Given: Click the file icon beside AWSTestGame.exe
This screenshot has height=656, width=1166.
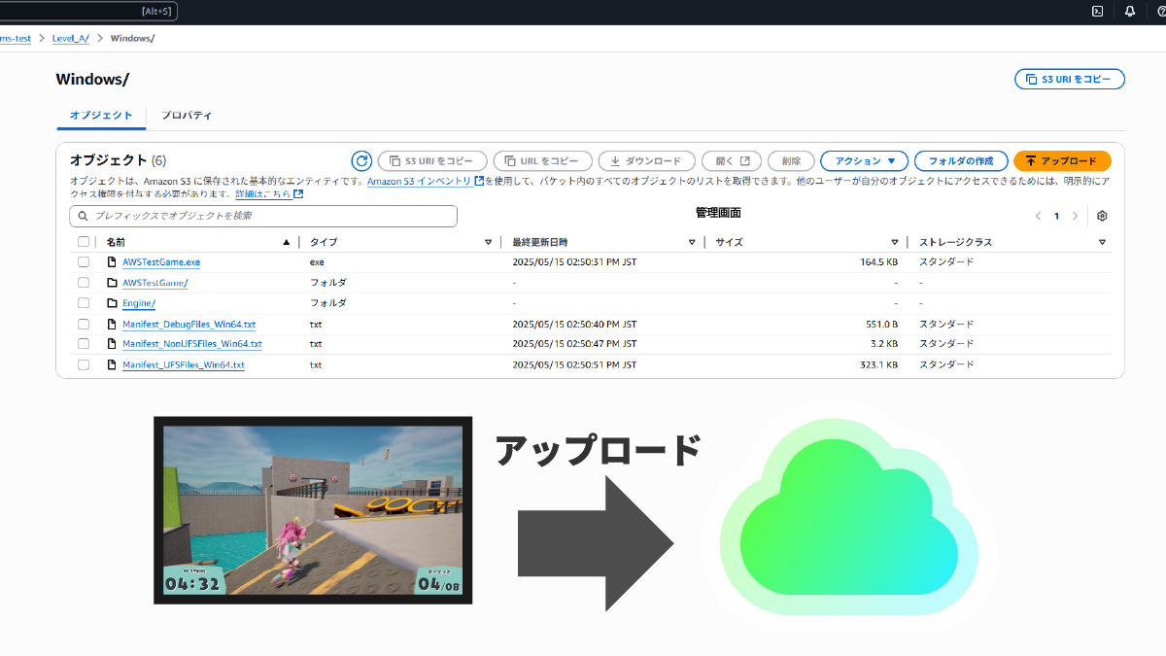Looking at the screenshot, I should point(112,262).
